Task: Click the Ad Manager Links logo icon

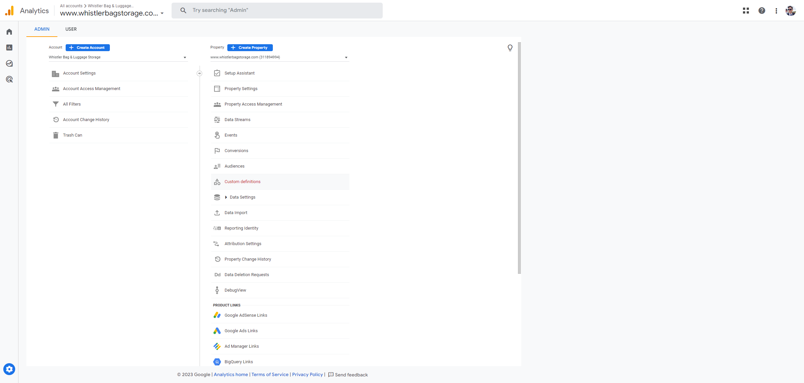Action: coord(217,346)
